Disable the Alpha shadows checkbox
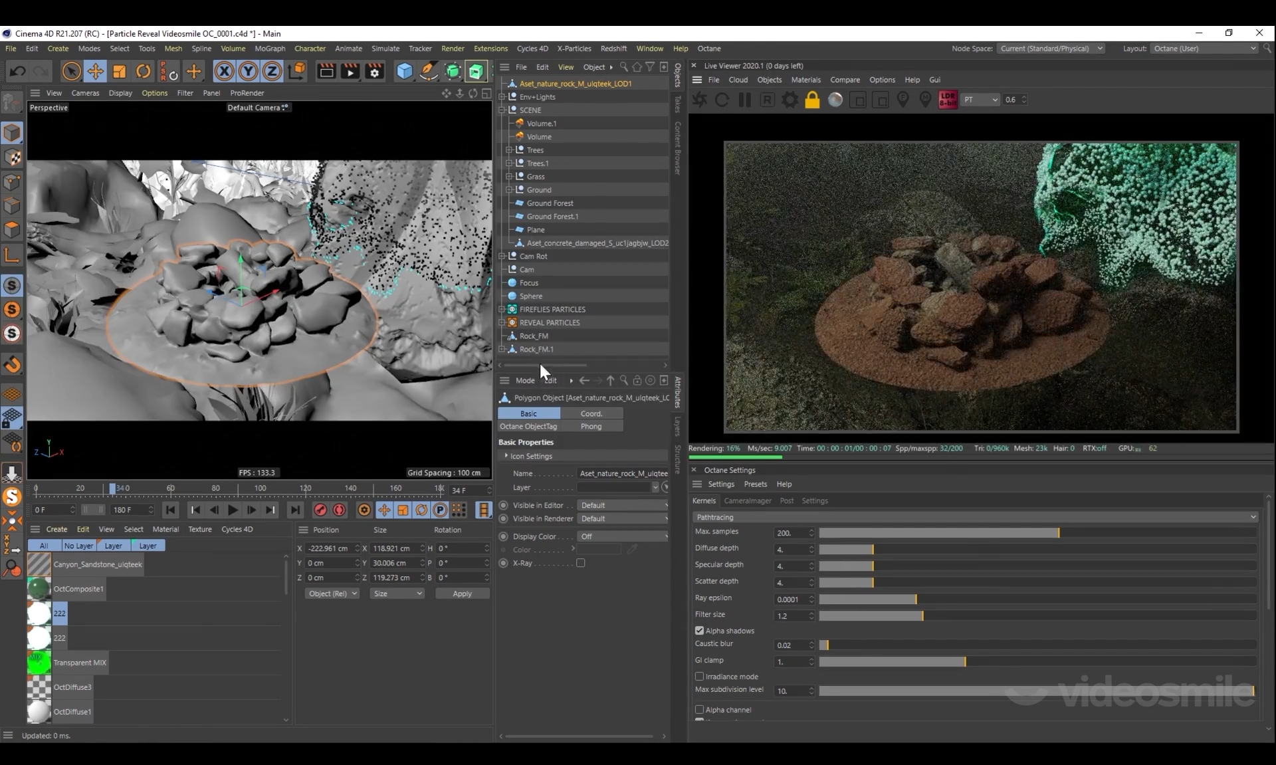This screenshot has height=765, width=1276. (699, 630)
